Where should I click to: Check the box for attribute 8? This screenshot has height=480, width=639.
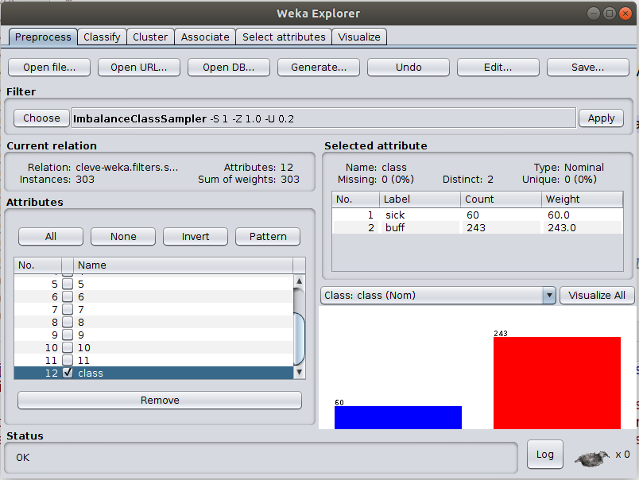point(68,322)
